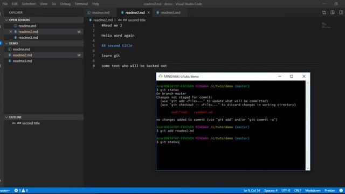Click the '## second title' editor line
This screenshot has width=345, height=194.
pyautogui.click(x=117, y=45)
